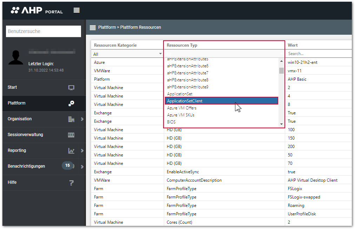This screenshot has height=229, width=355.
Task: Click the ComputerAccountDescription type cell
Action: click(x=225, y=180)
